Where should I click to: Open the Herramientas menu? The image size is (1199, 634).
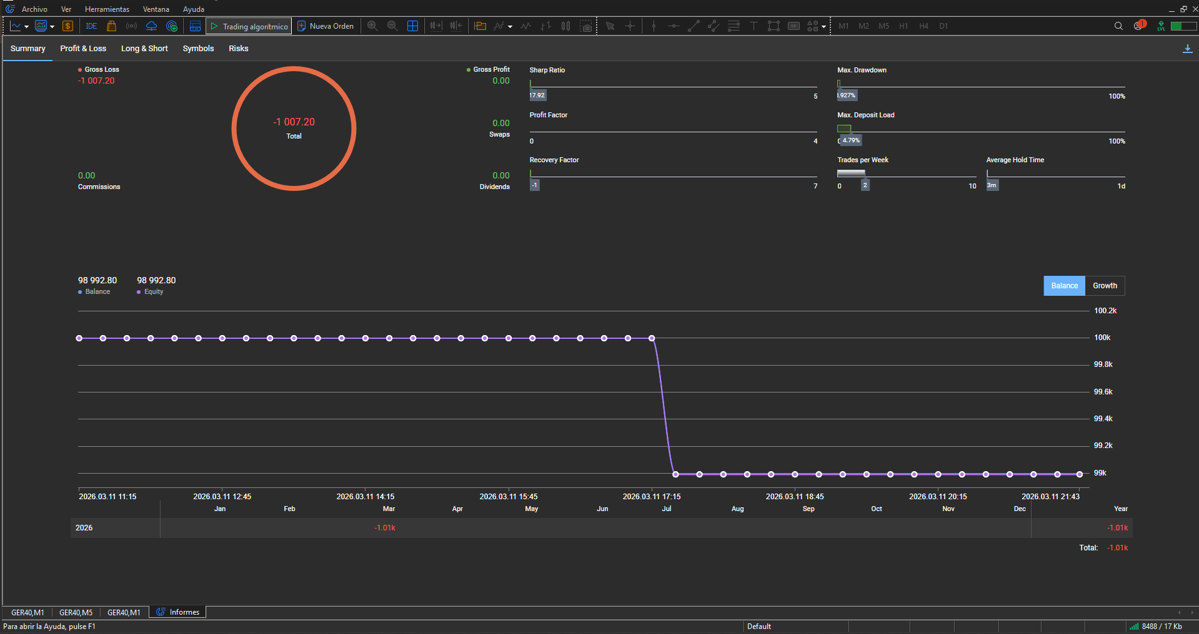coord(107,9)
